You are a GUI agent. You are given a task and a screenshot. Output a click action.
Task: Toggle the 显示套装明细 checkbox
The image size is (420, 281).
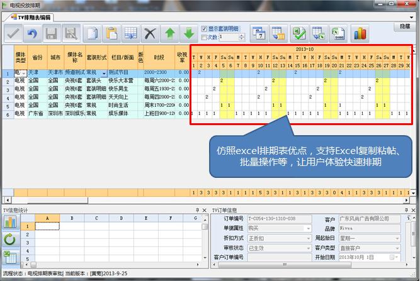[x=204, y=29]
